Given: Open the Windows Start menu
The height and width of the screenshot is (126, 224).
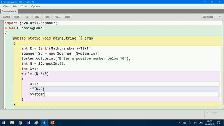Looking at the screenshot, I should pyautogui.click(x=4, y=123).
